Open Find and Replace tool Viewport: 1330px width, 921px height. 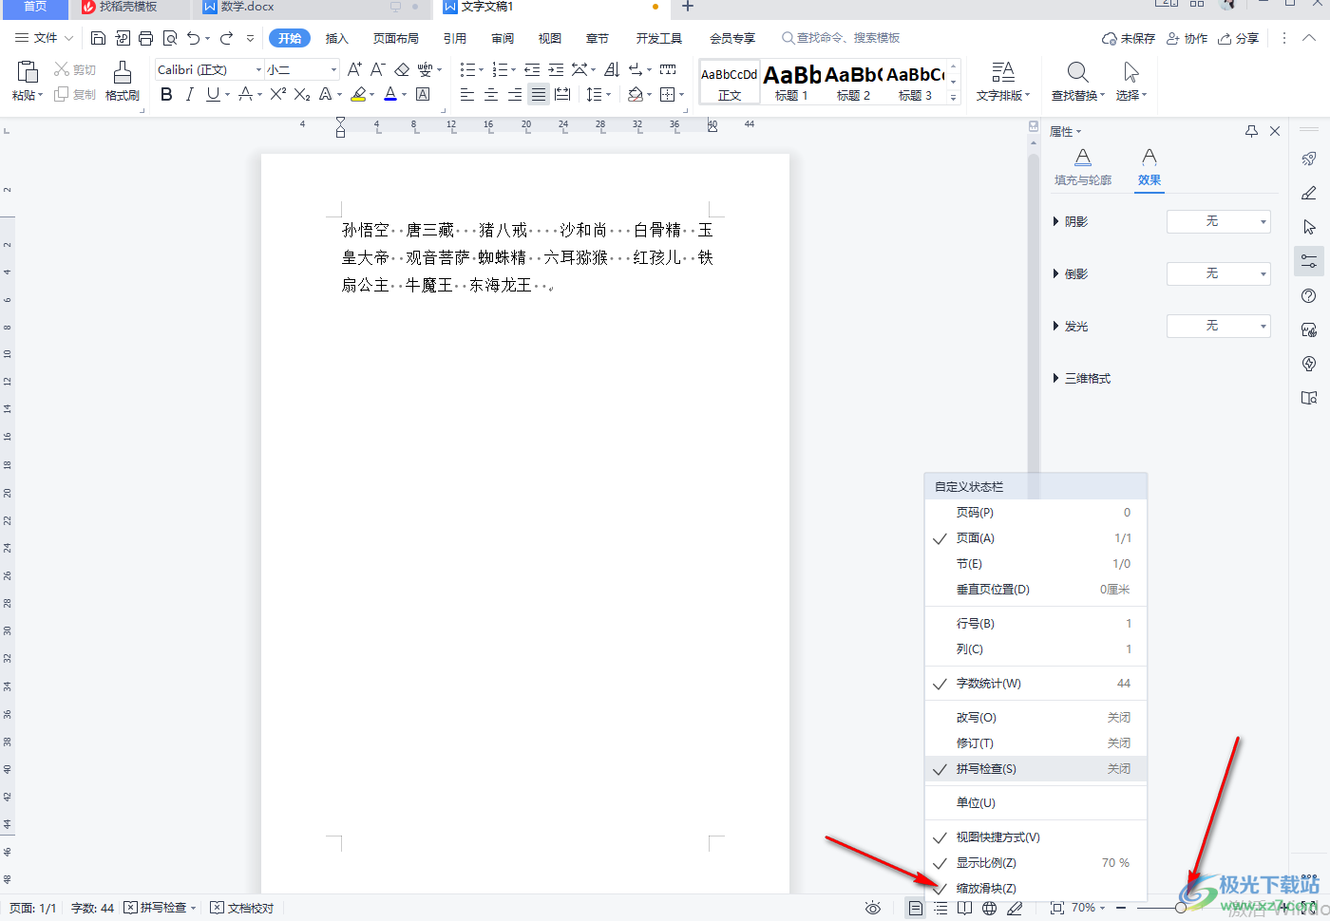(1078, 82)
